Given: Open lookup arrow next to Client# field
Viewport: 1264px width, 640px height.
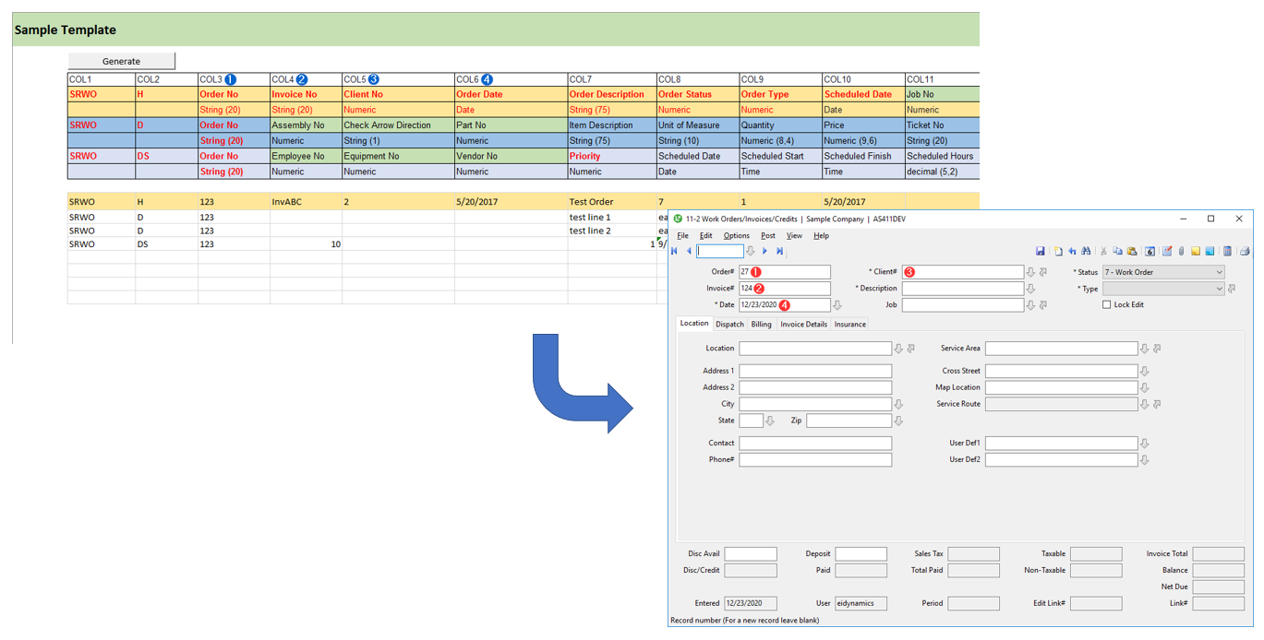Looking at the screenshot, I should [1031, 272].
